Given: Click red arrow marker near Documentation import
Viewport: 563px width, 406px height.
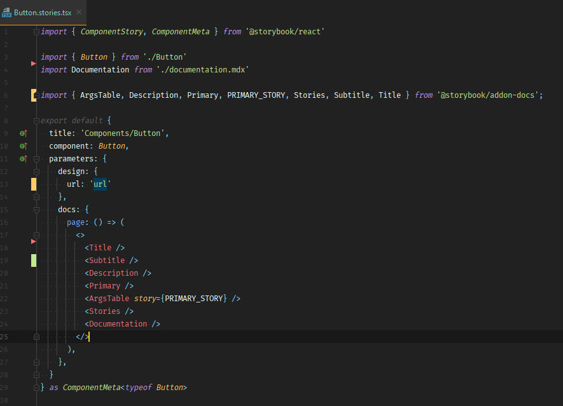Looking at the screenshot, I should click(x=33, y=64).
